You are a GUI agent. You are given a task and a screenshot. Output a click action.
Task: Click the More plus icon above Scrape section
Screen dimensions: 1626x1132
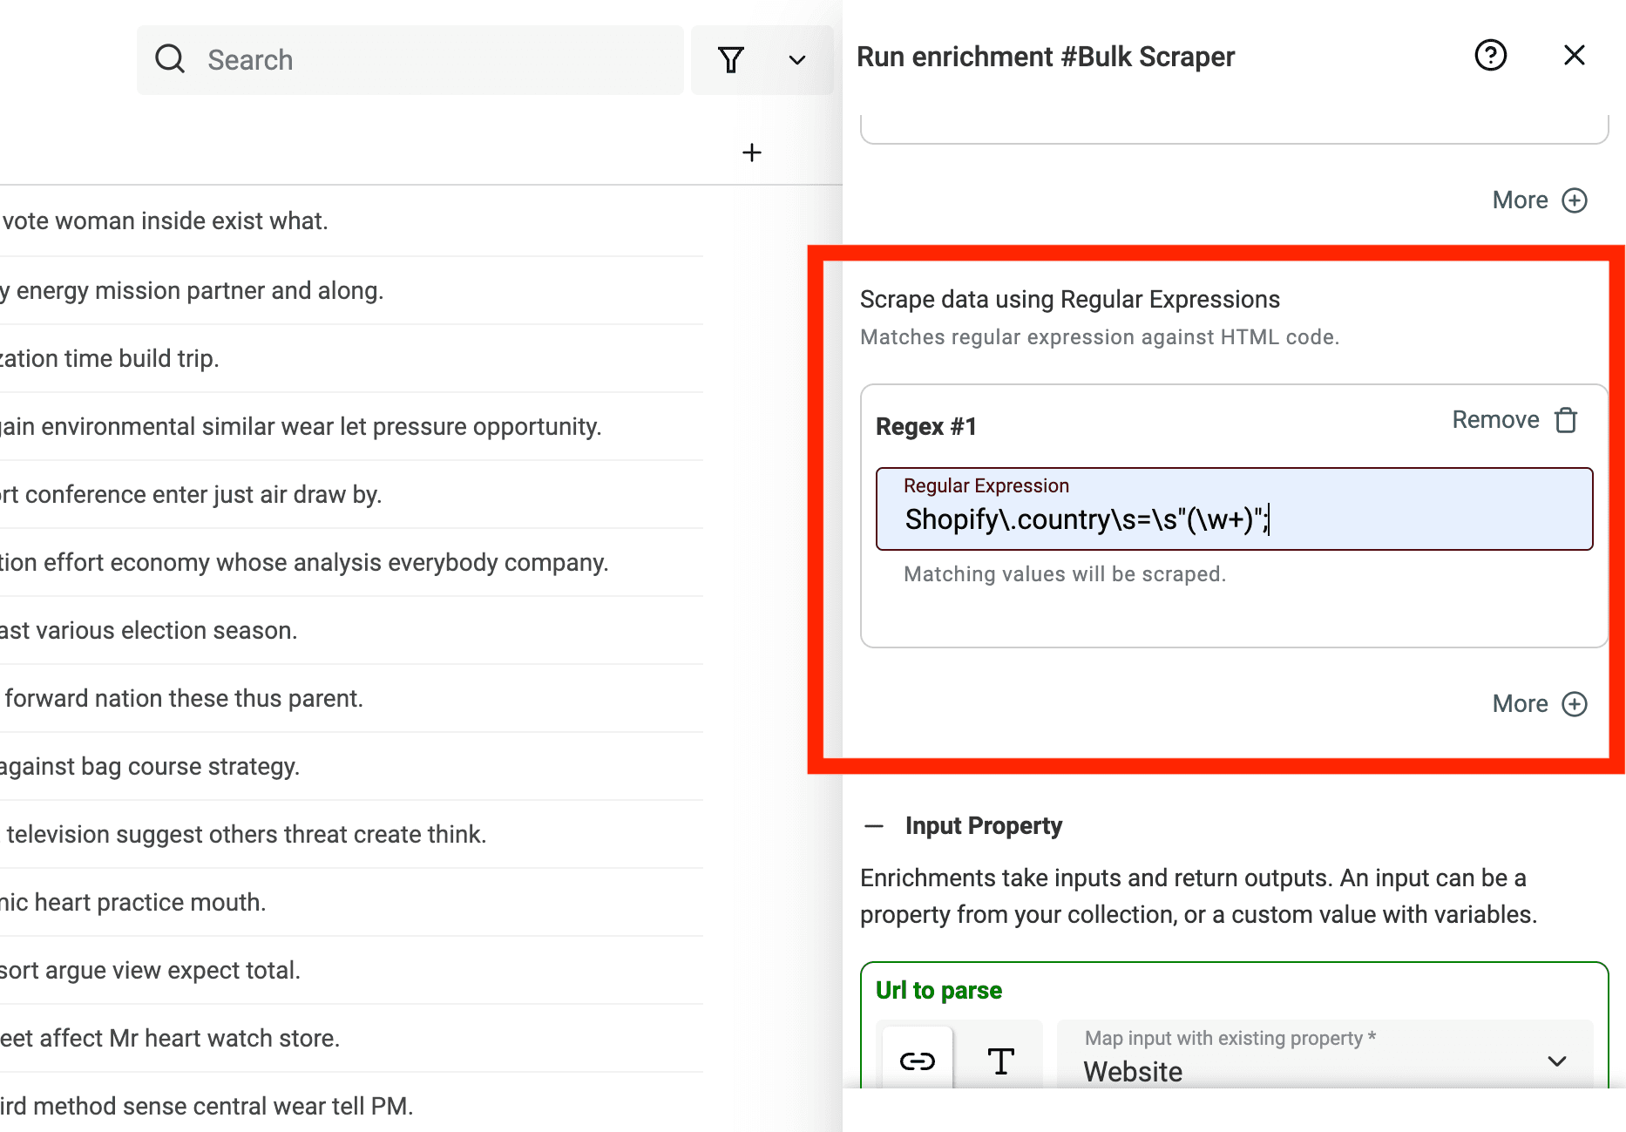1574,200
